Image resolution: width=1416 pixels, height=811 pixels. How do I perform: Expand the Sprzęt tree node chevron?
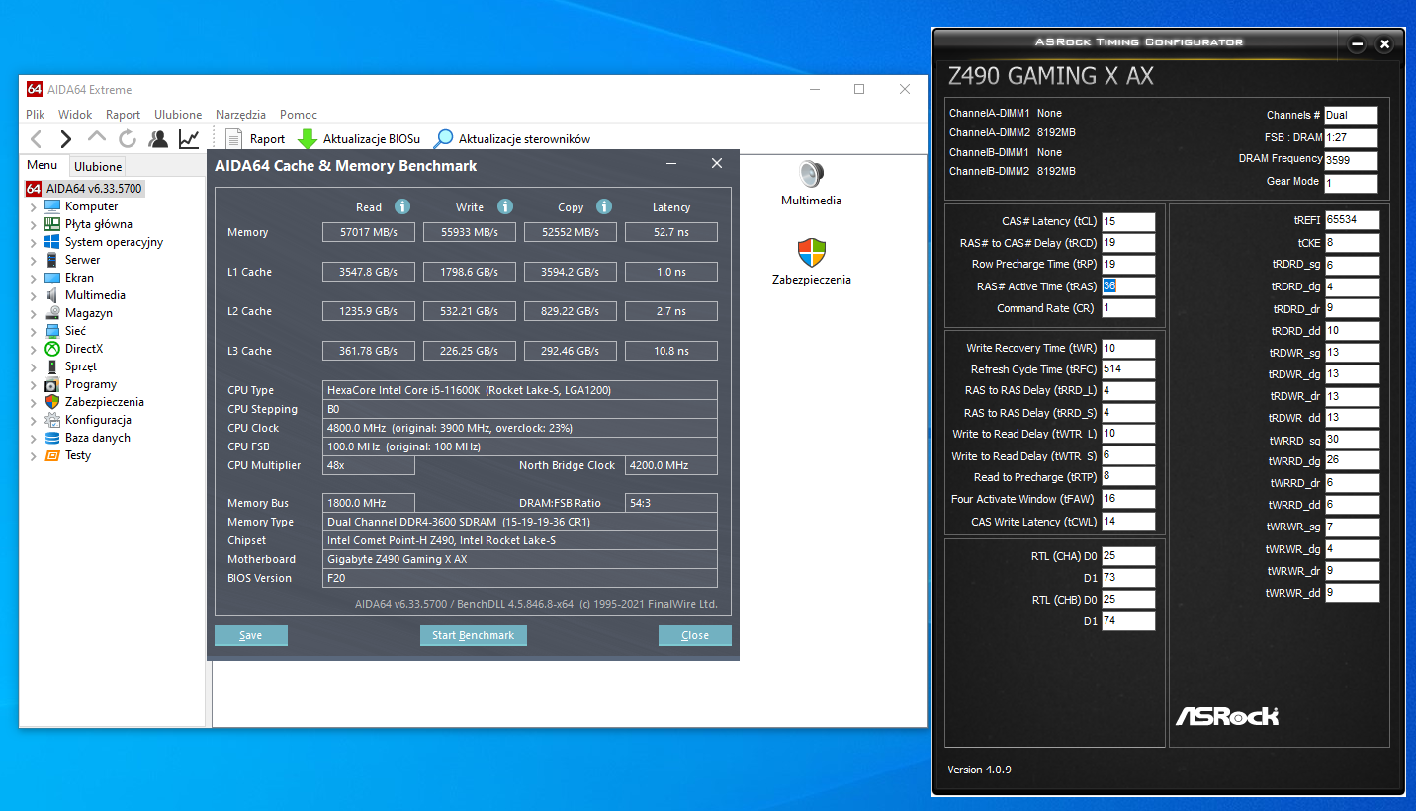click(x=34, y=366)
